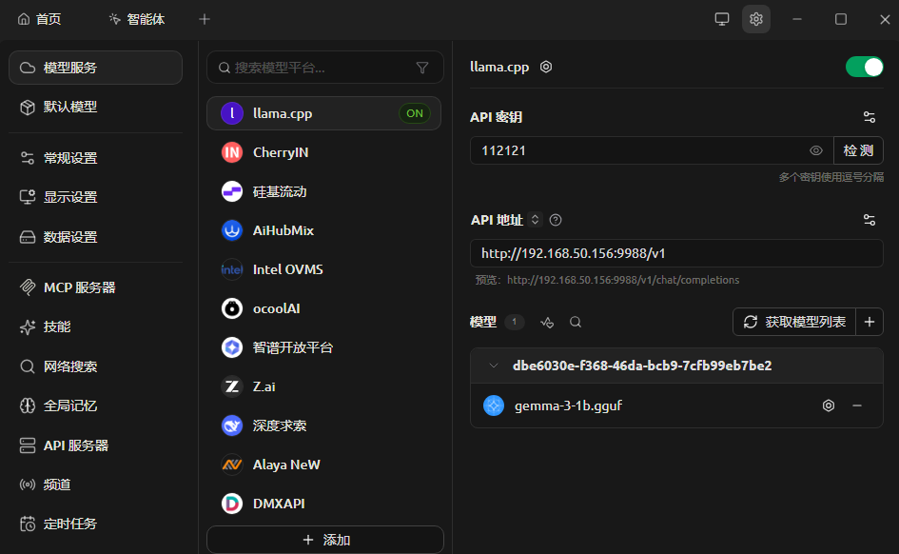The height and width of the screenshot is (554, 899).
Task: Open API 密钥 settings sliders icon
Action: point(870,117)
